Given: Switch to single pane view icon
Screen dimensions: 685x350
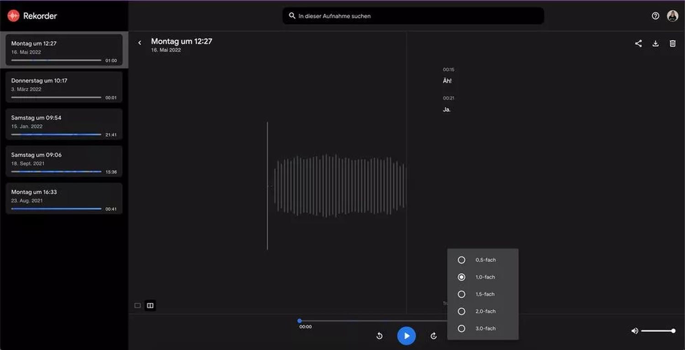Looking at the screenshot, I should click(x=137, y=306).
